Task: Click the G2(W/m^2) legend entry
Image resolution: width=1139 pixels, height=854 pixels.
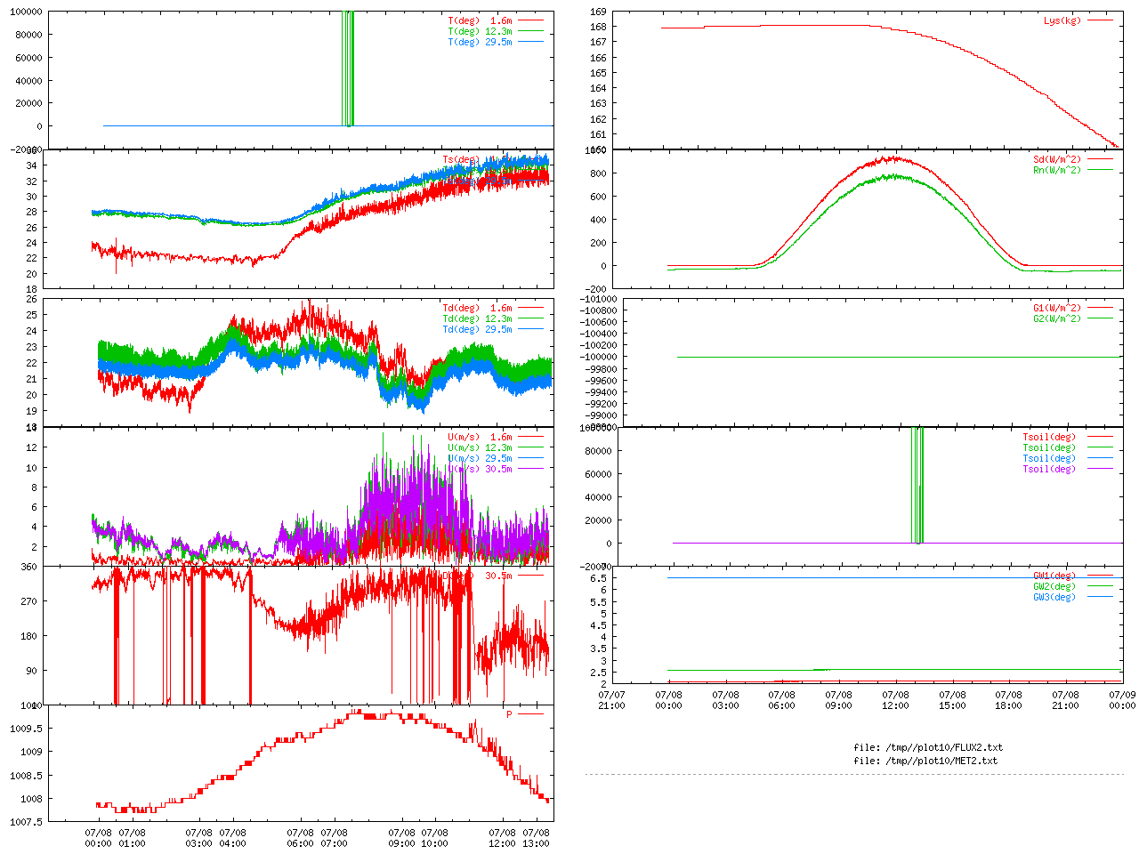Action: click(x=1056, y=318)
